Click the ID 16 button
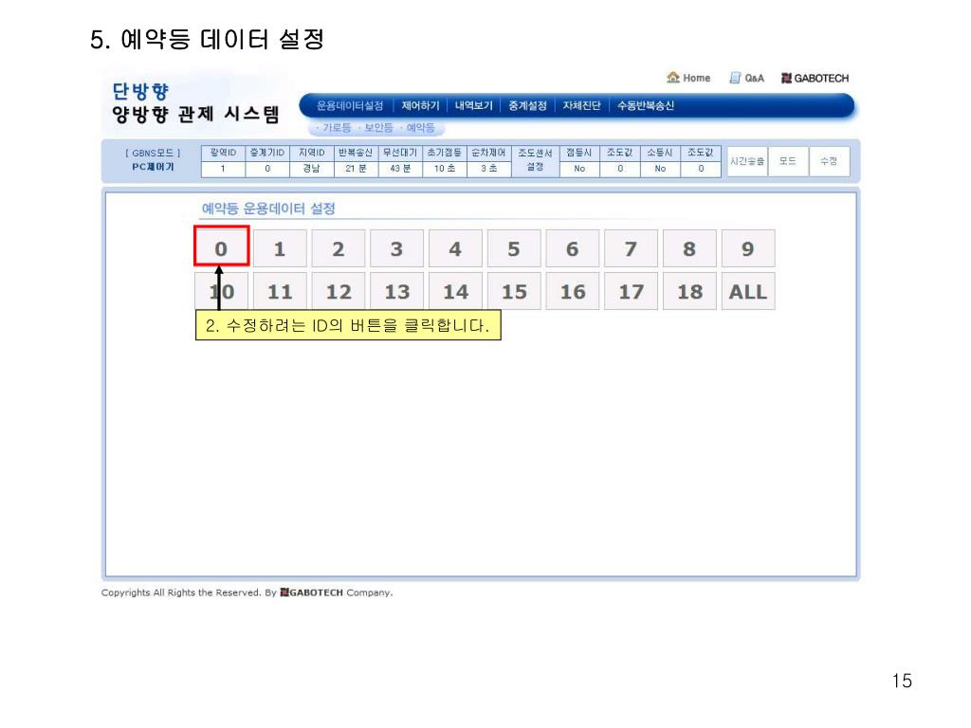The height and width of the screenshot is (728, 971). coord(572,291)
